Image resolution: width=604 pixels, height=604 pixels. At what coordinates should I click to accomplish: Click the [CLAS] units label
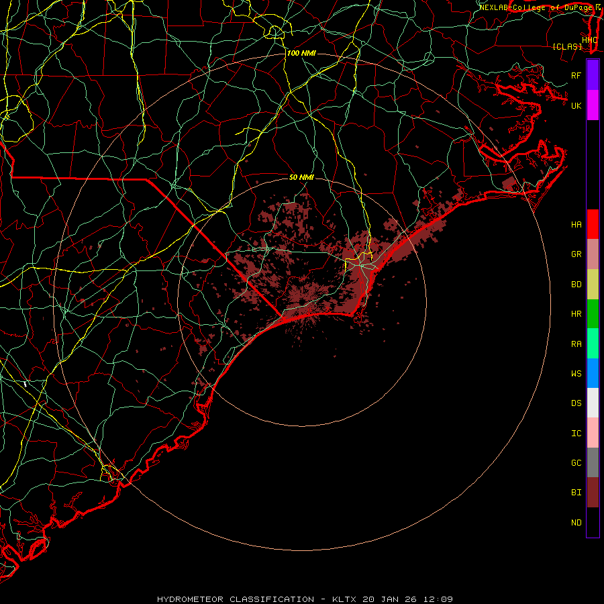click(567, 47)
